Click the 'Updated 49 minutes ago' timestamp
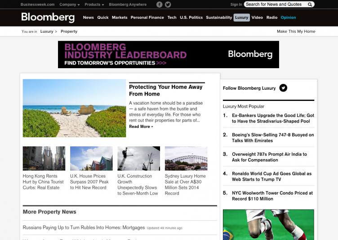This screenshot has width=338, height=240. 165,228
